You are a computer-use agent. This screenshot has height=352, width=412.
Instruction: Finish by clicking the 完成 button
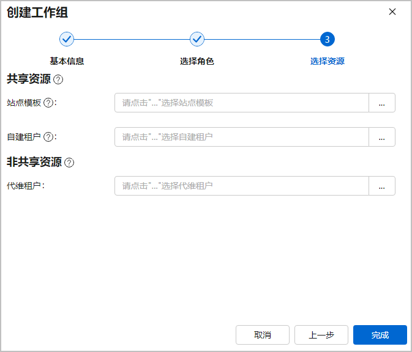pos(380,335)
